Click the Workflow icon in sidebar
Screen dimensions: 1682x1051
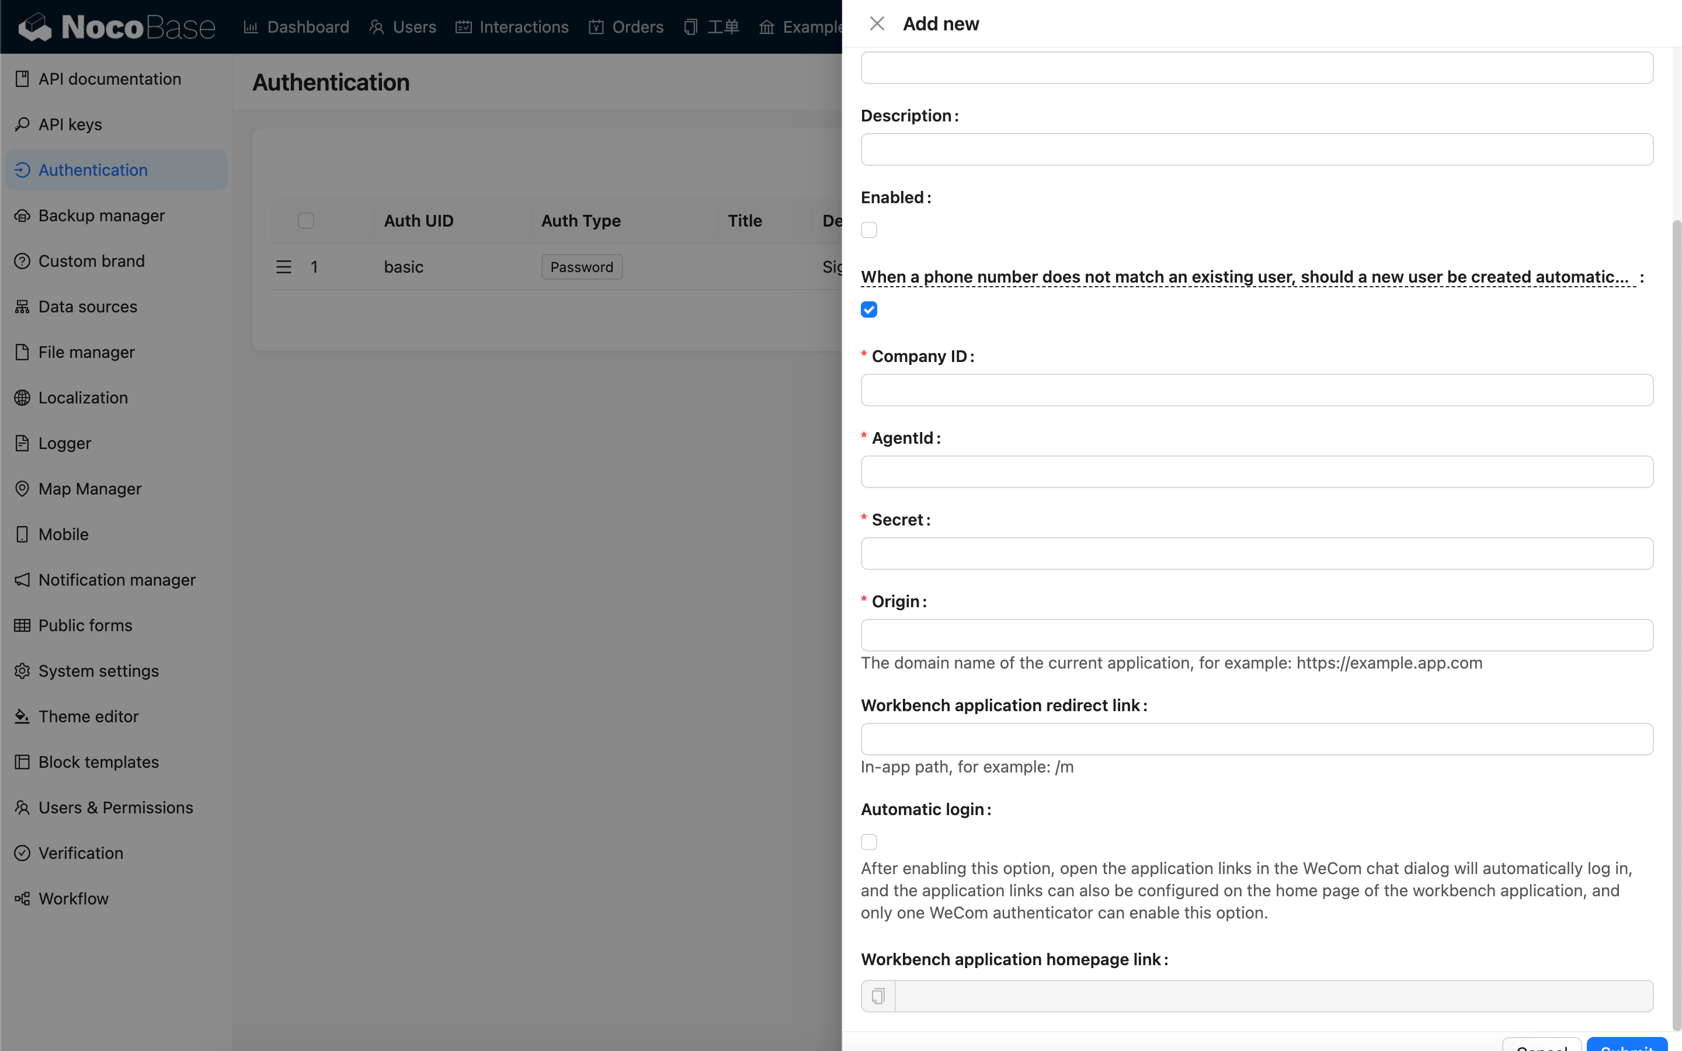pos(22,899)
